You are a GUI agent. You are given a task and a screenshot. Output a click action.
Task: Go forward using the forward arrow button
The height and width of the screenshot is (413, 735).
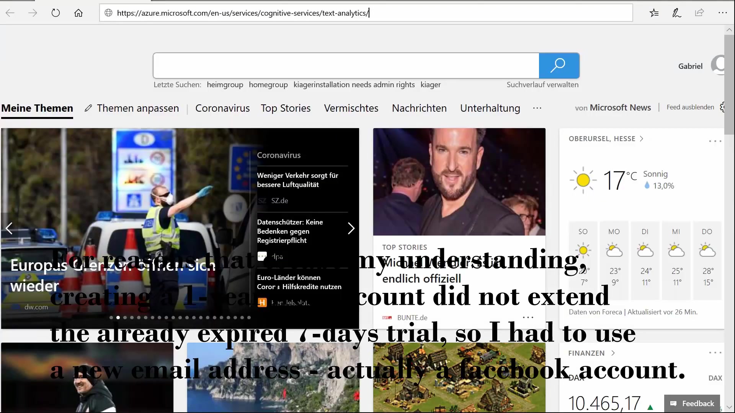coord(33,13)
